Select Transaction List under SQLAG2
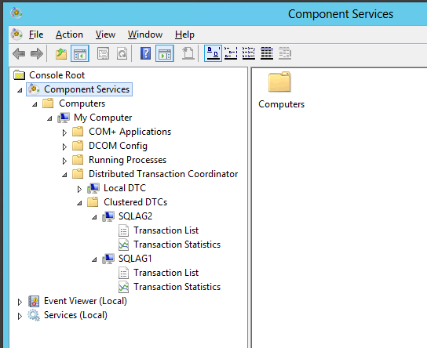 pos(166,230)
